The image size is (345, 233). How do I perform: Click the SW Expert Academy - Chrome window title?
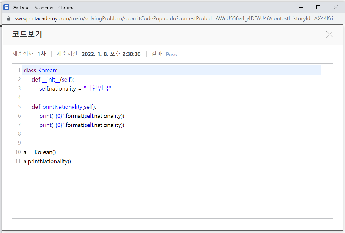point(43,8)
